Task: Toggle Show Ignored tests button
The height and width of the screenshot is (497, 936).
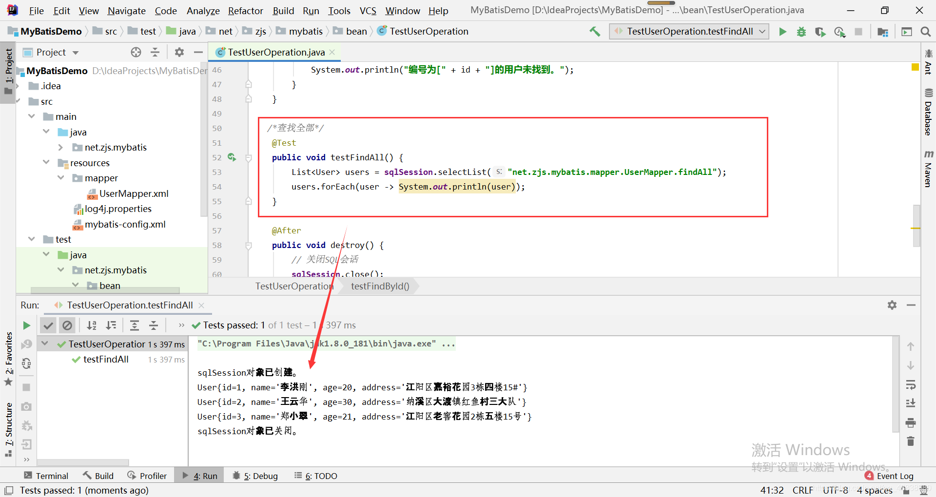Action: click(67, 325)
